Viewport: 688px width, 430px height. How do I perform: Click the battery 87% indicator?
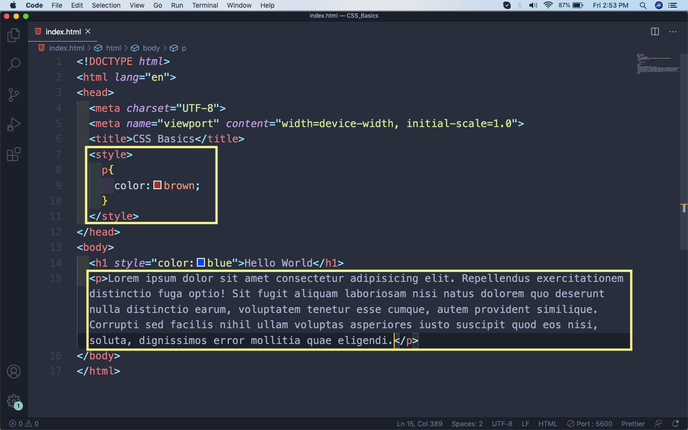click(x=571, y=5)
